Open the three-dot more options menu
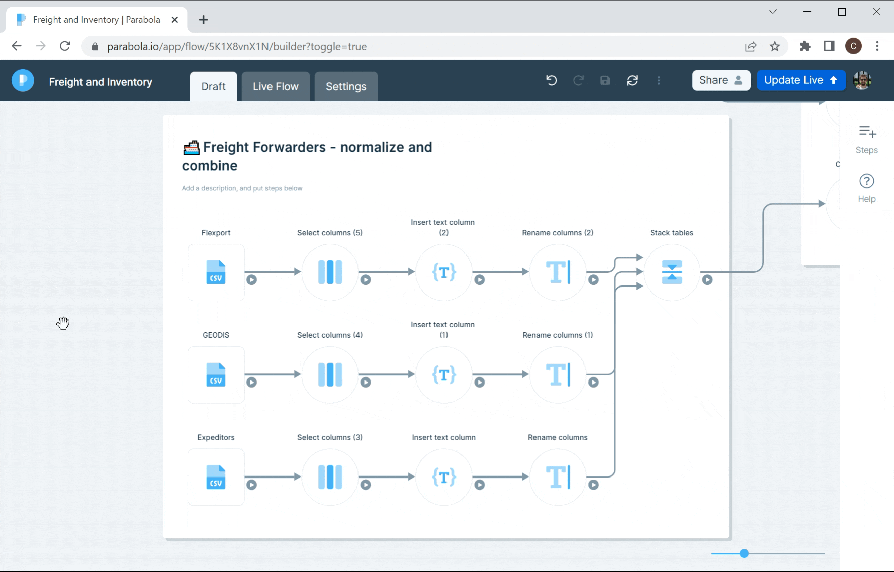The width and height of the screenshot is (894, 572). pyautogui.click(x=659, y=80)
